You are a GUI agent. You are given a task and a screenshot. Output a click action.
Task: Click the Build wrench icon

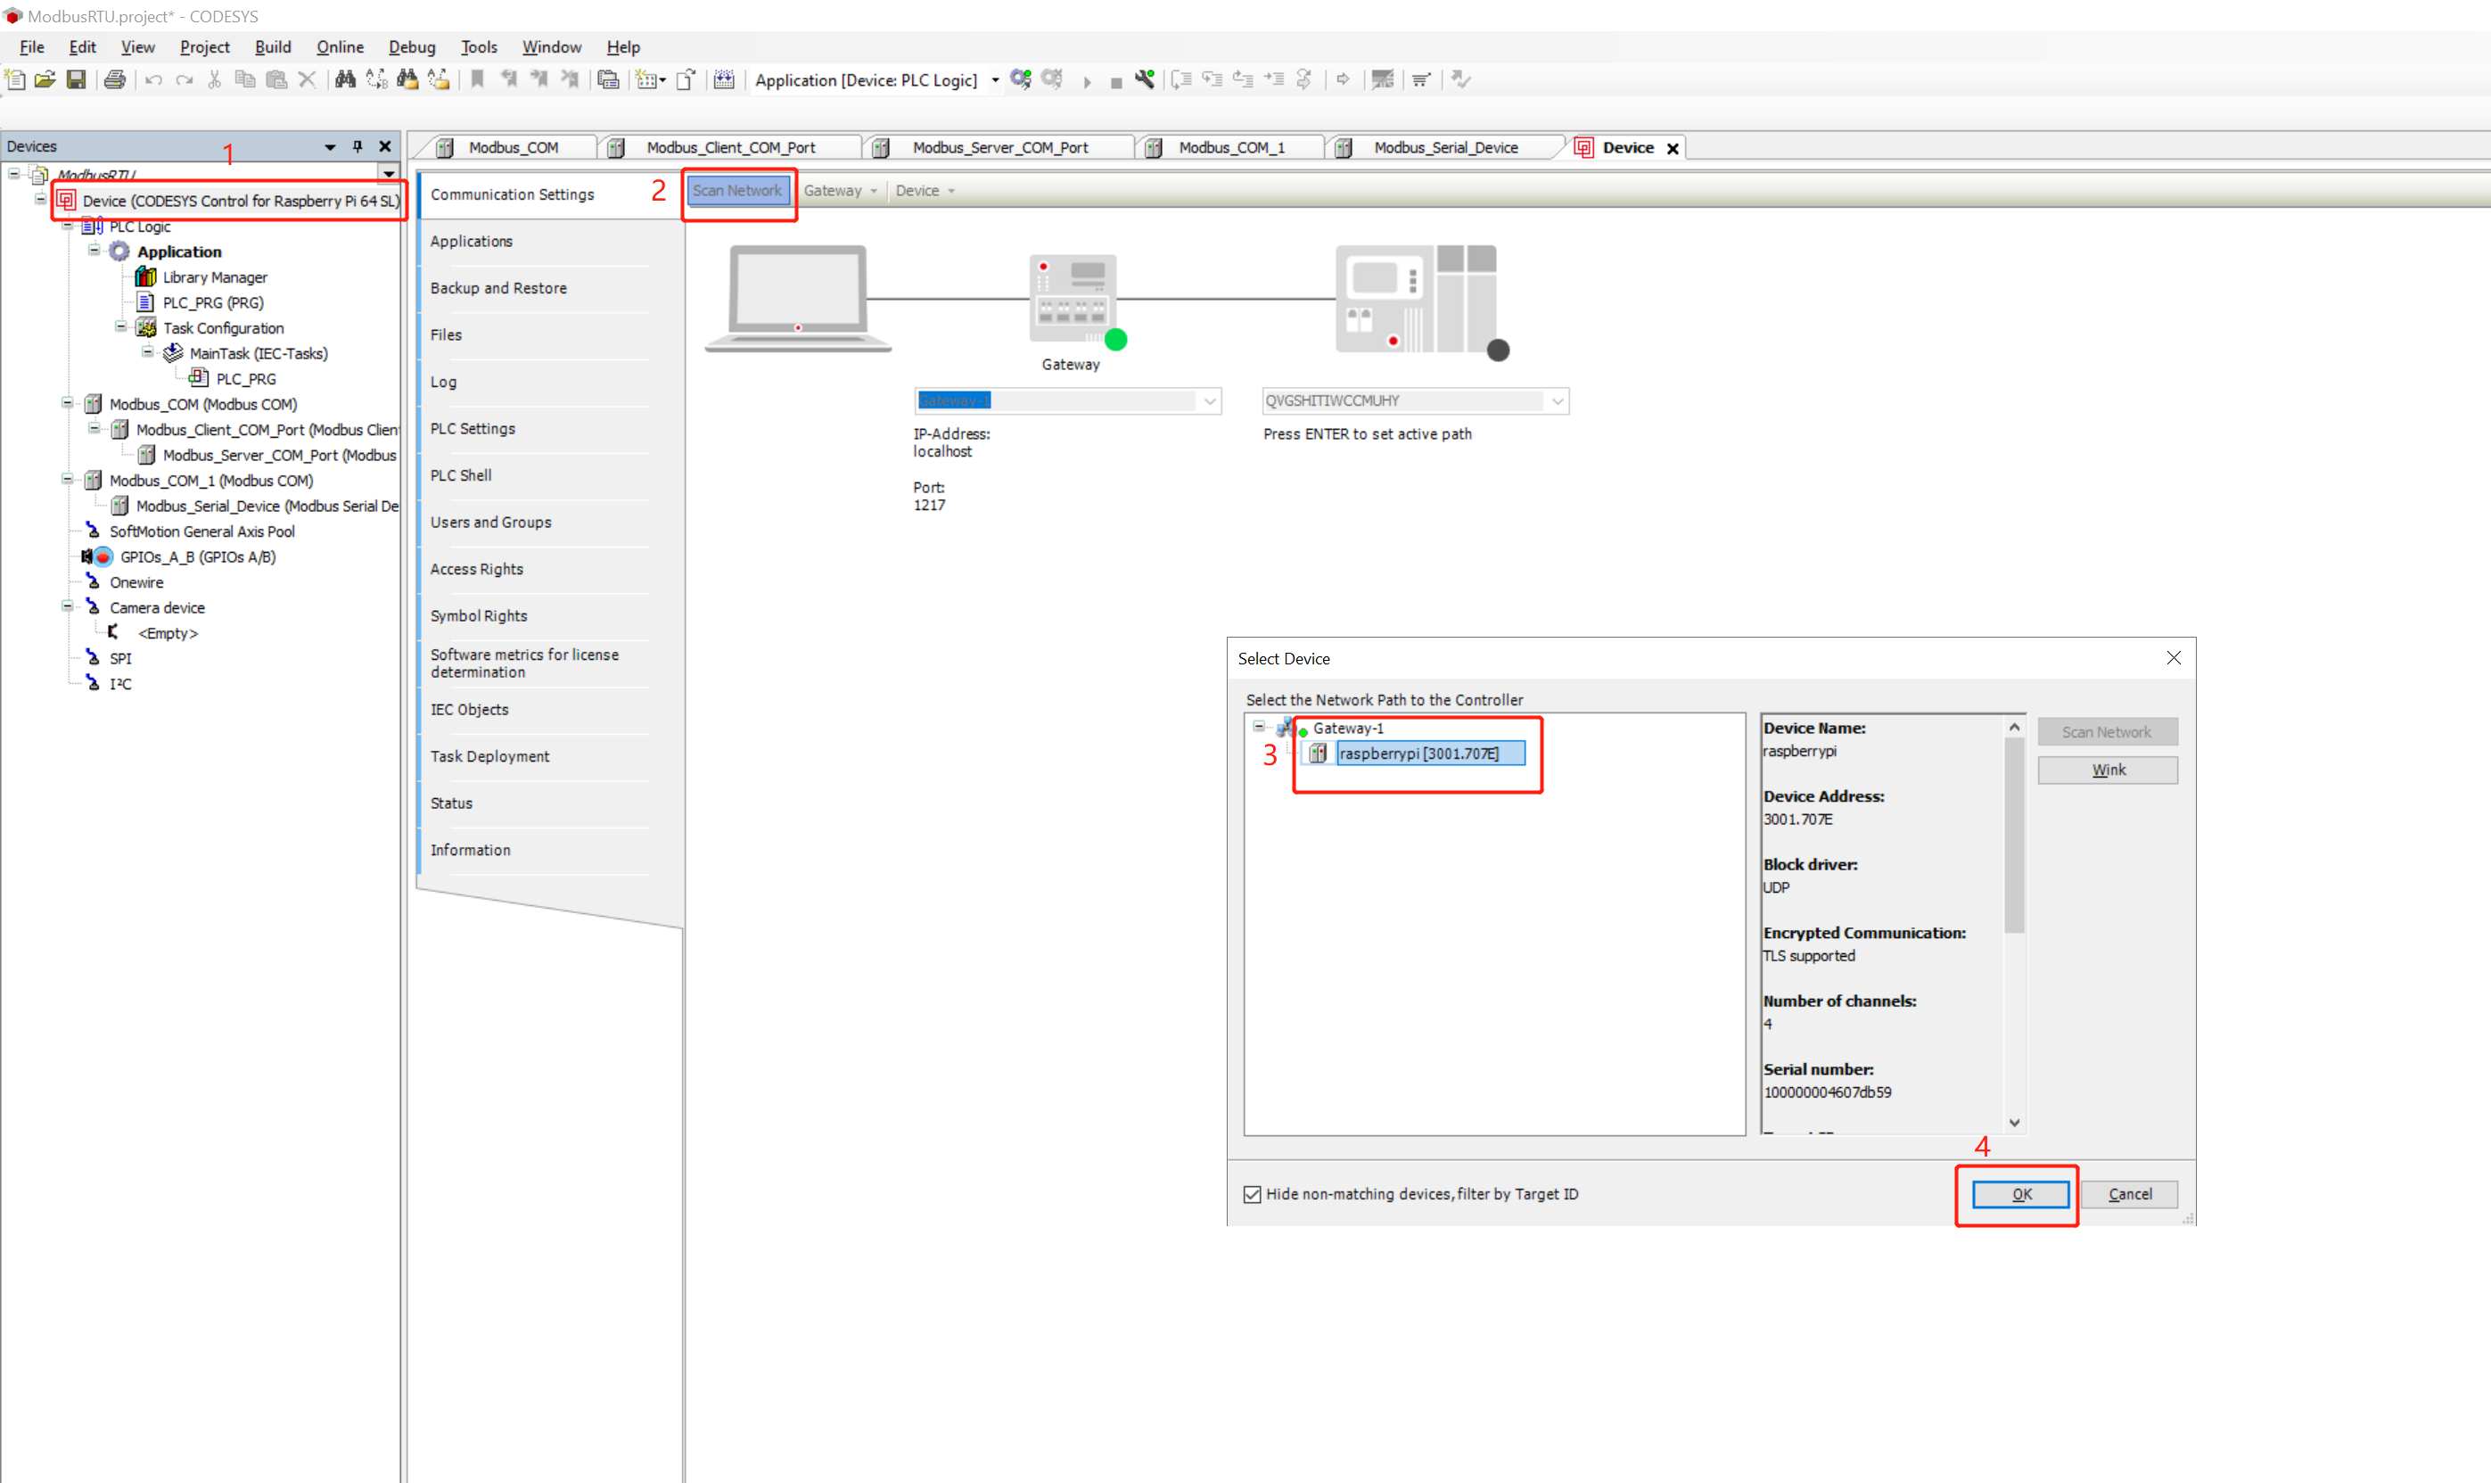pos(1145,80)
